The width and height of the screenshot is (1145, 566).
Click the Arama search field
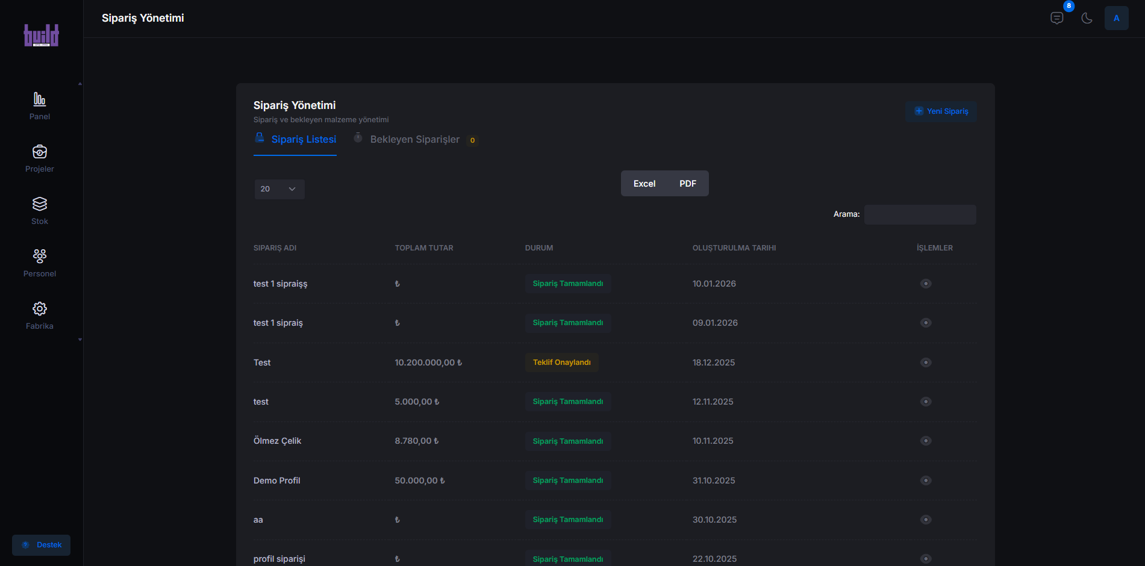(x=920, y=214)
